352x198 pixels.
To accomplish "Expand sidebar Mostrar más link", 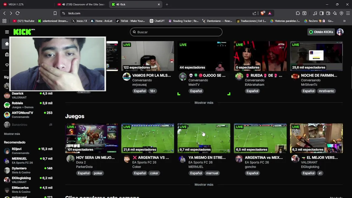I will click(x=12, y=134).
